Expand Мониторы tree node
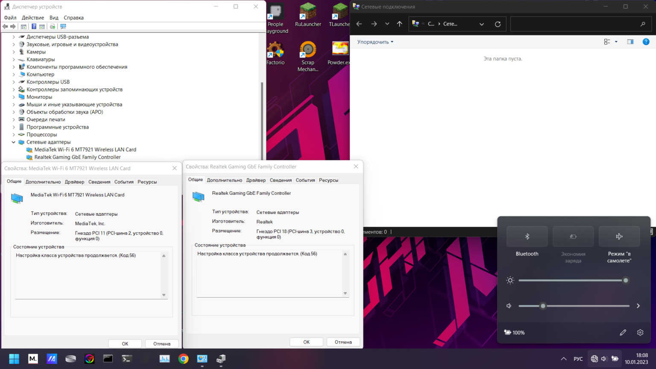The height and width of the screenshot is (369, 656). (x=14, y=97)
